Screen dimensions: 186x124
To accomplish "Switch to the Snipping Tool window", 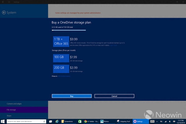I will coord(123,121).
